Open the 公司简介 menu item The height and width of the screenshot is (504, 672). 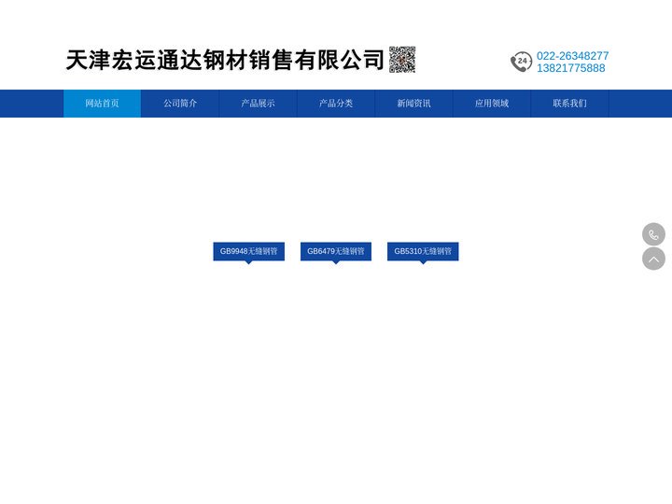180,104
